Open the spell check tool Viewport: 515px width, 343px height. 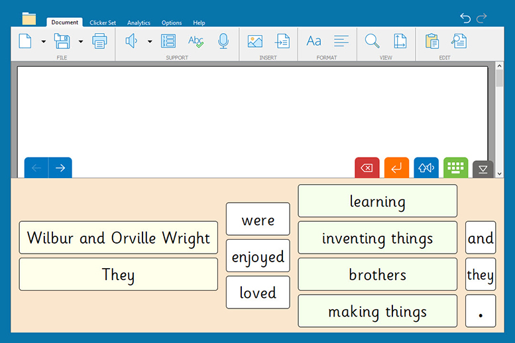pyautogui.click(x=196, y=42)
